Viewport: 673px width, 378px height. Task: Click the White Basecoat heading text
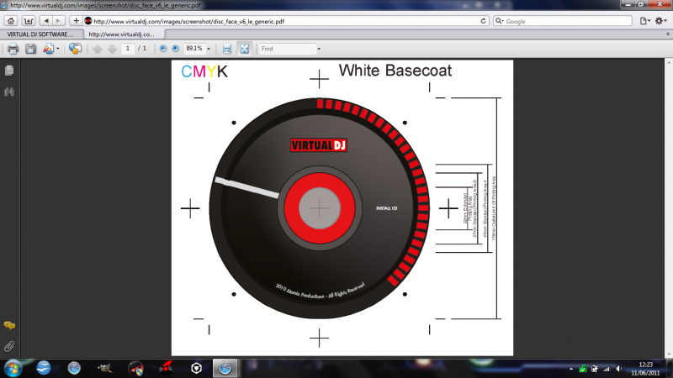click(395, 71)
